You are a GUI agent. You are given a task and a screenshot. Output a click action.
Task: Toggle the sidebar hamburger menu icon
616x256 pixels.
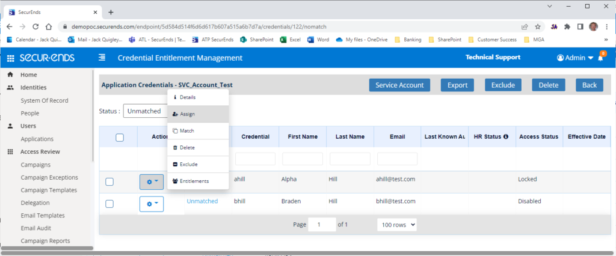[102, 58]
